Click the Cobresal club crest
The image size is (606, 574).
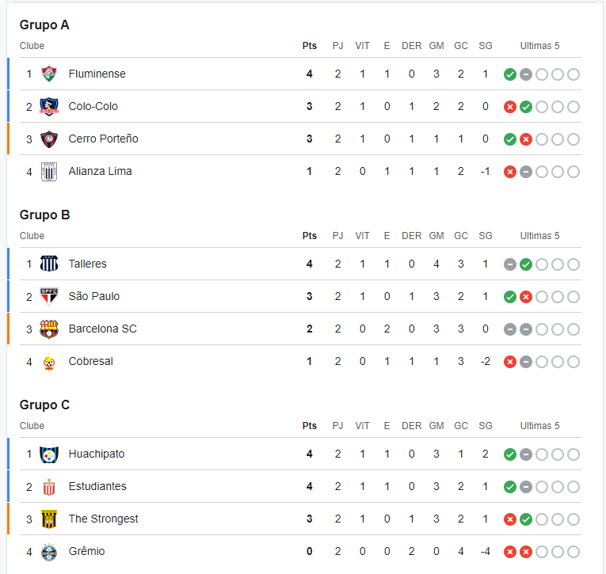49,362
